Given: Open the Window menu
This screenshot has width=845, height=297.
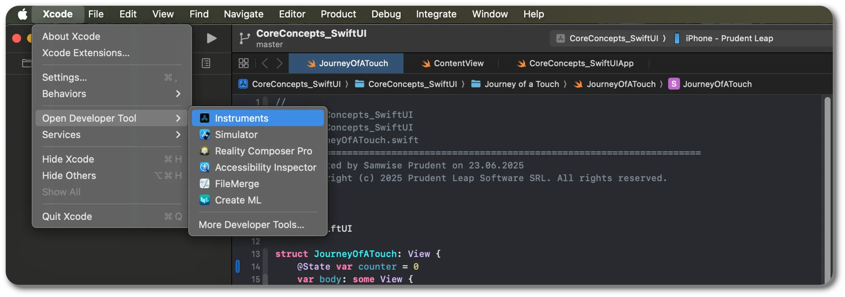Looking at the screenshot, I should 489,14.
